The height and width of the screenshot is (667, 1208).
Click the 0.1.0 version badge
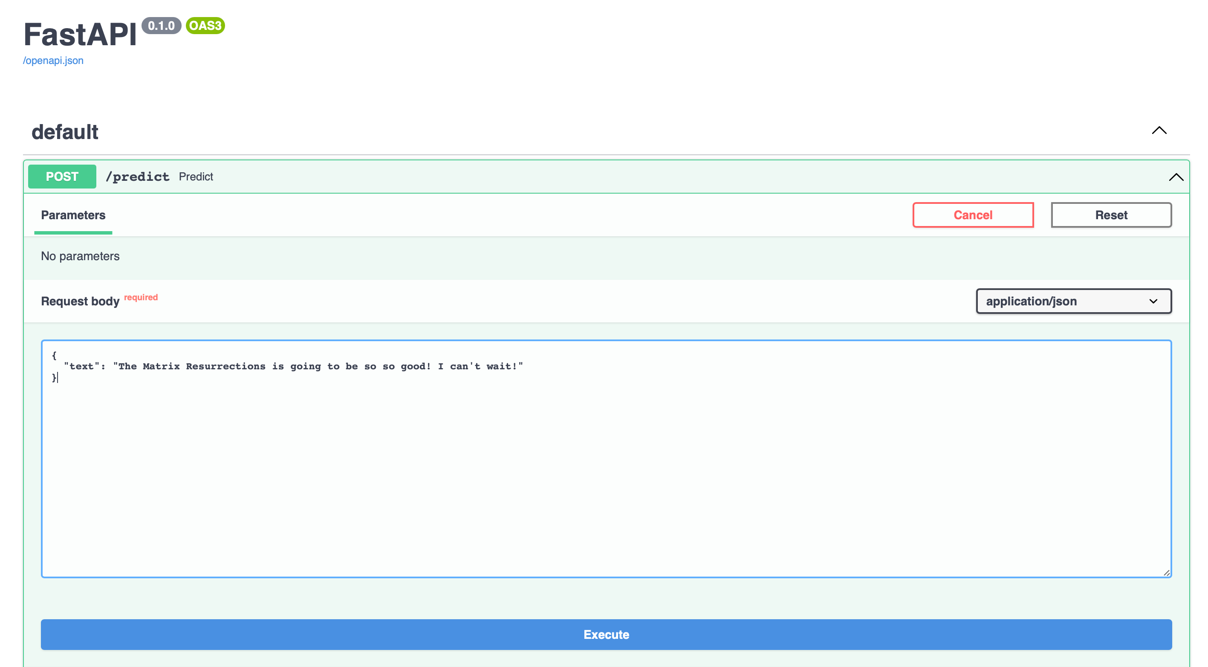click(x=161, y=26)
